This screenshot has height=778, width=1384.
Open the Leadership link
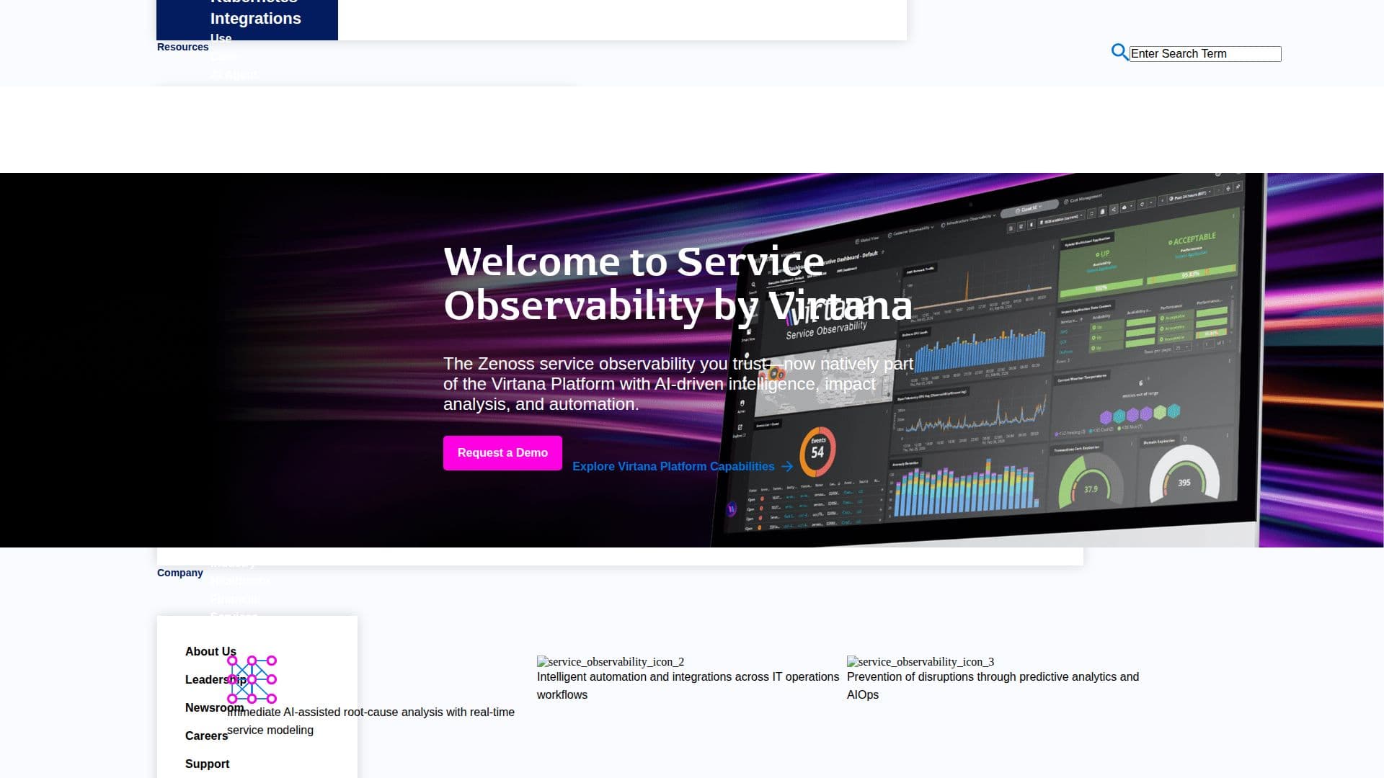(216, 680)
